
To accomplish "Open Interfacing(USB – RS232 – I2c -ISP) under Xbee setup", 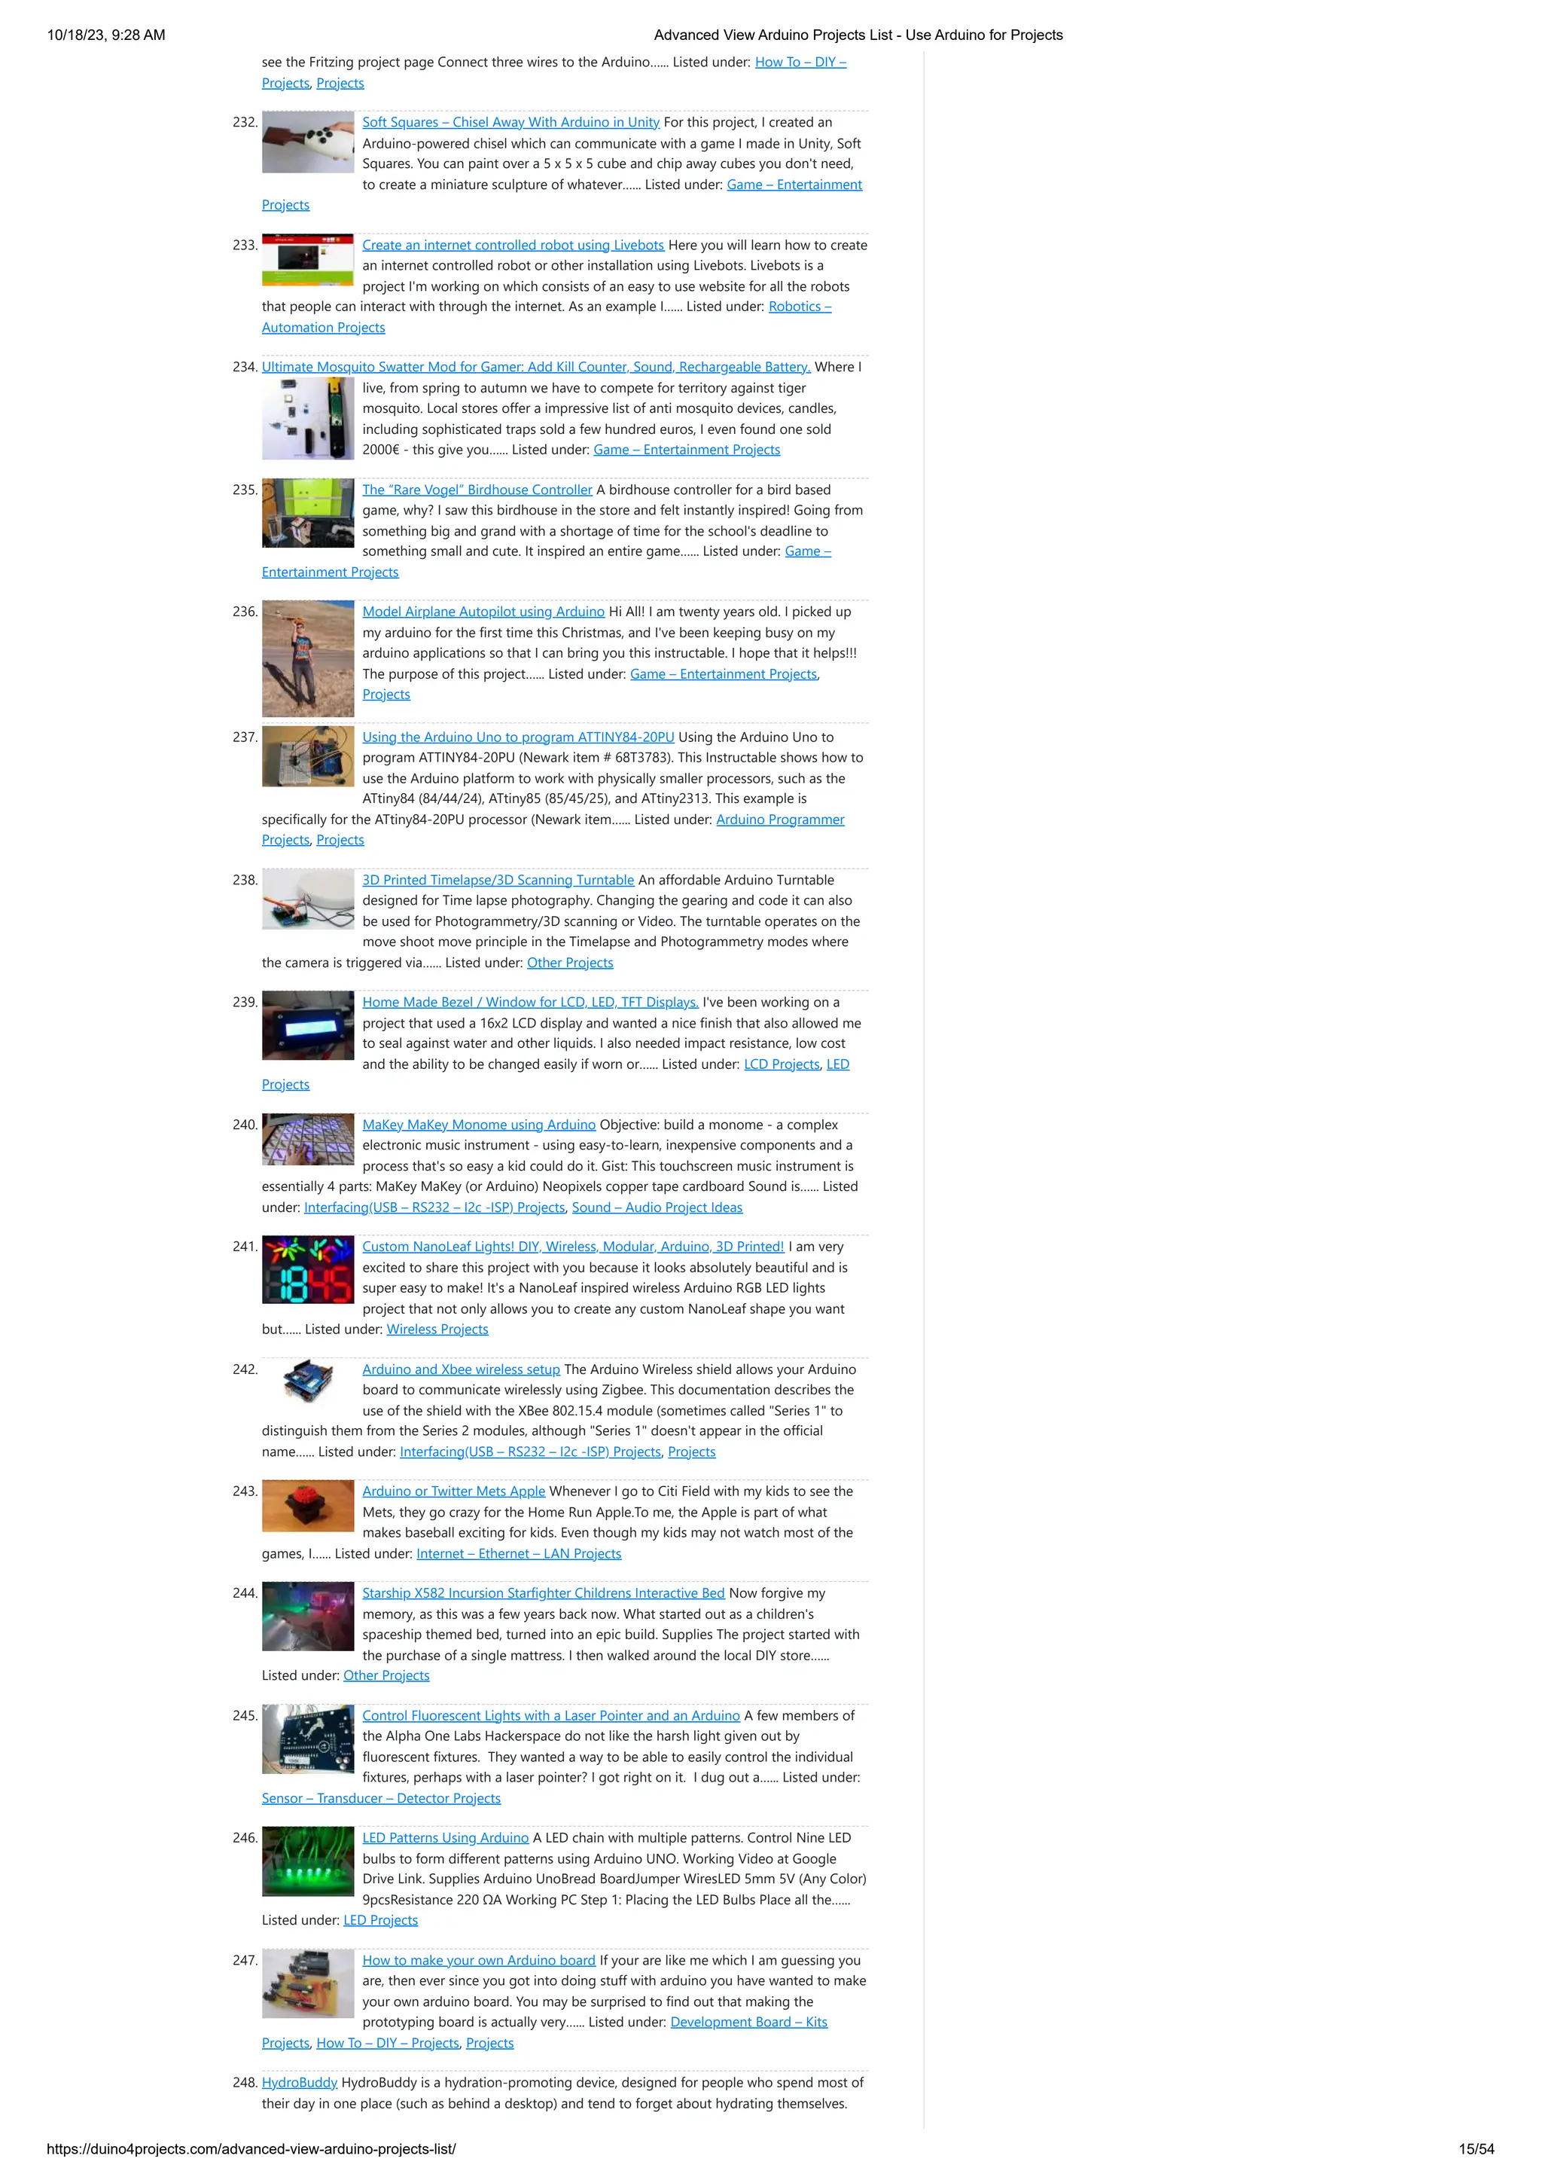I will [x=530, y=1452].
